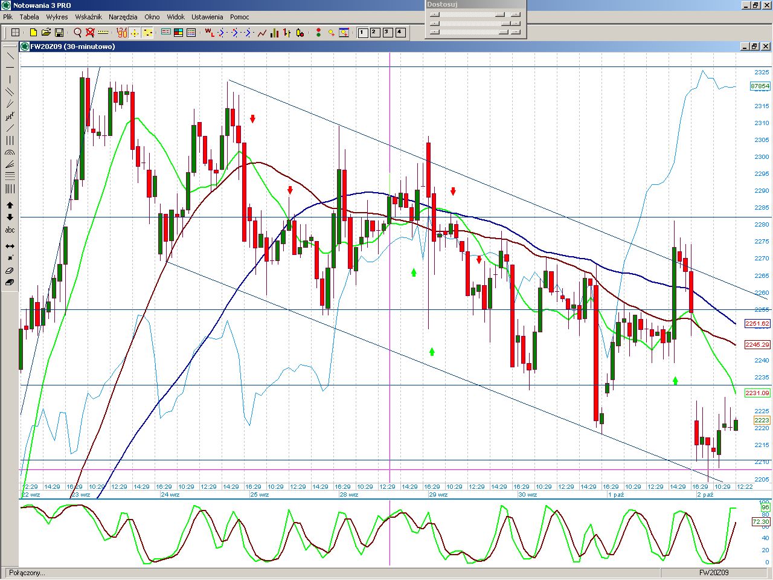Click the volume label 87854
The image size is (773, 580).
pos(760,86)
